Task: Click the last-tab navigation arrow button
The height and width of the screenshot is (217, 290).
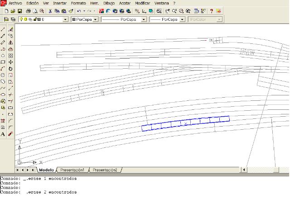Action: [x=33, y=170]
